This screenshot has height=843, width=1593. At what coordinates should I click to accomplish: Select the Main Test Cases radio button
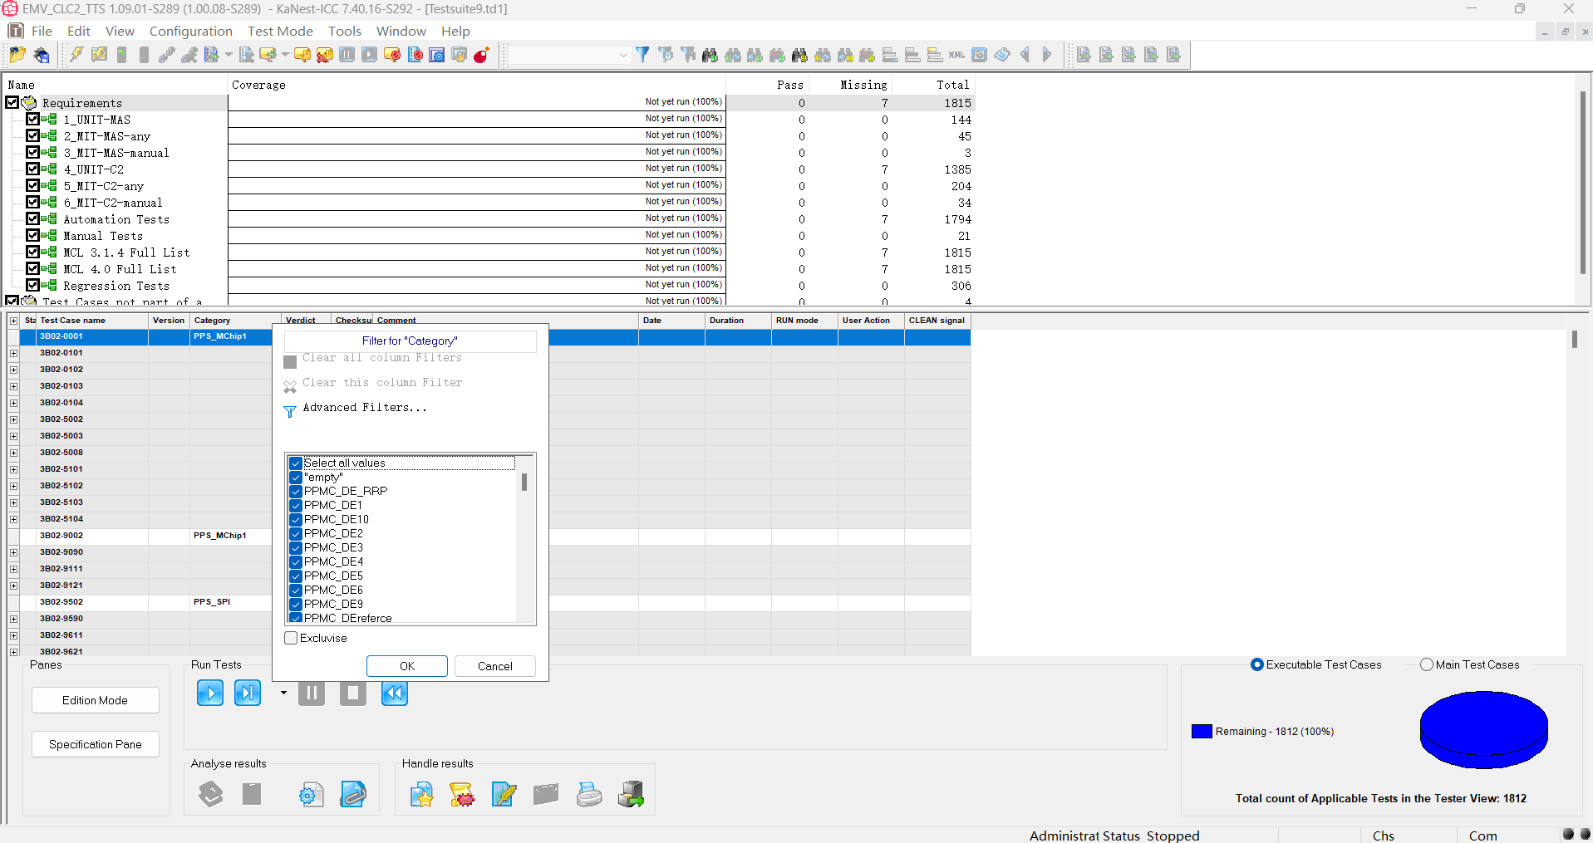tap(1427, 664)
